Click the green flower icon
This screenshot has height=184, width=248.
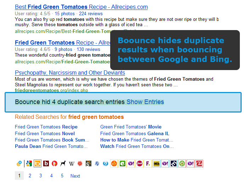182,163
